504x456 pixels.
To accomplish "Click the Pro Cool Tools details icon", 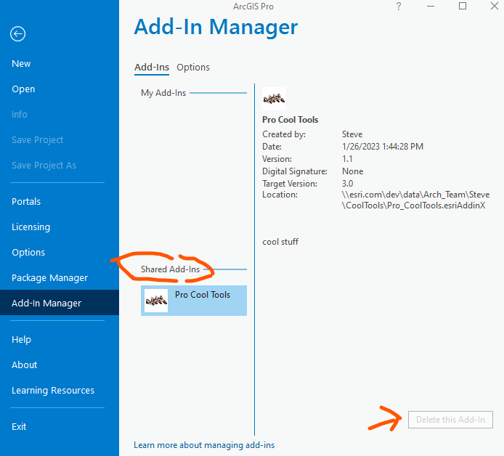I will pyautogui.click(x=274, y=99).
